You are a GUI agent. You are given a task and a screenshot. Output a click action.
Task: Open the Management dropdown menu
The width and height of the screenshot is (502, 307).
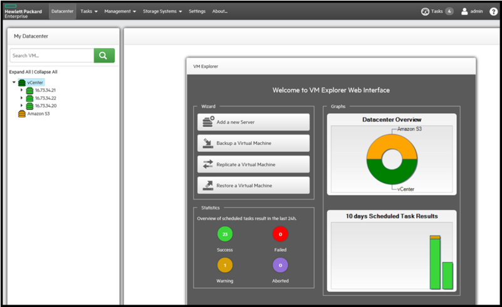click(120, 11)
